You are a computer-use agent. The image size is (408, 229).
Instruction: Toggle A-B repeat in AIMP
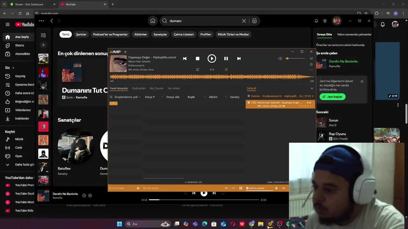[212, 69]
